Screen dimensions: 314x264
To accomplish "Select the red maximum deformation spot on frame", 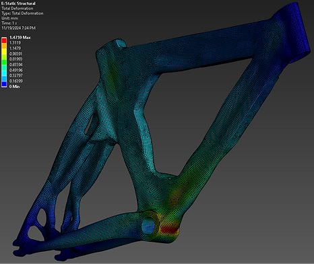I will click(170, 230).
